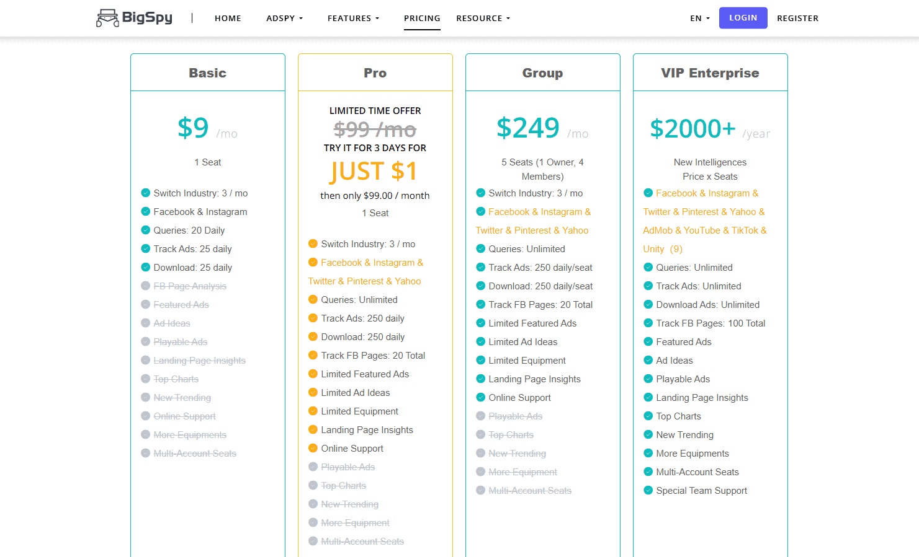Click the JUST $1 offer text
919x557 pixels.
[375, 171]
